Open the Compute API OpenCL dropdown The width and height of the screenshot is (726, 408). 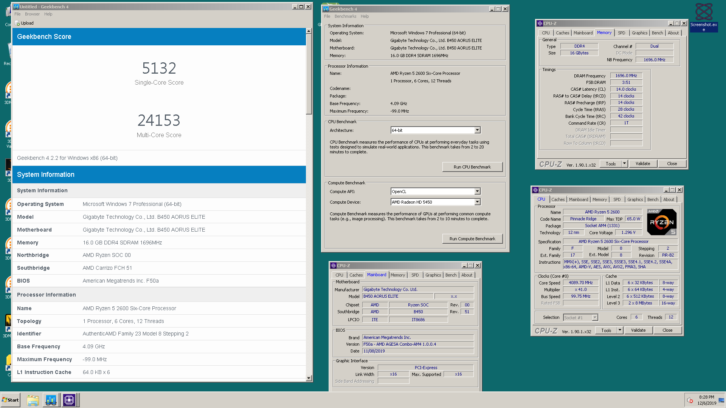point(477,192)
